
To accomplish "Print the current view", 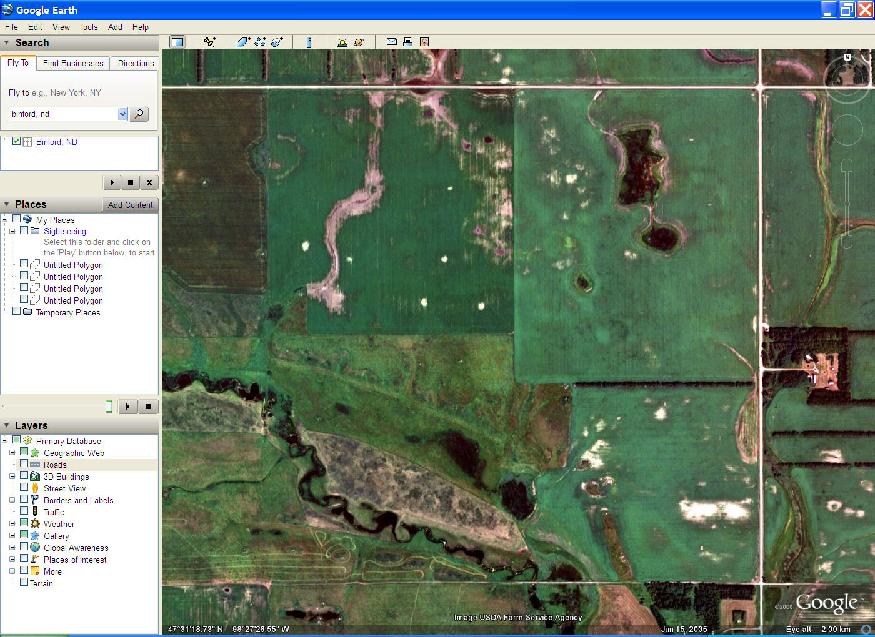I will (x=408, y=42).
